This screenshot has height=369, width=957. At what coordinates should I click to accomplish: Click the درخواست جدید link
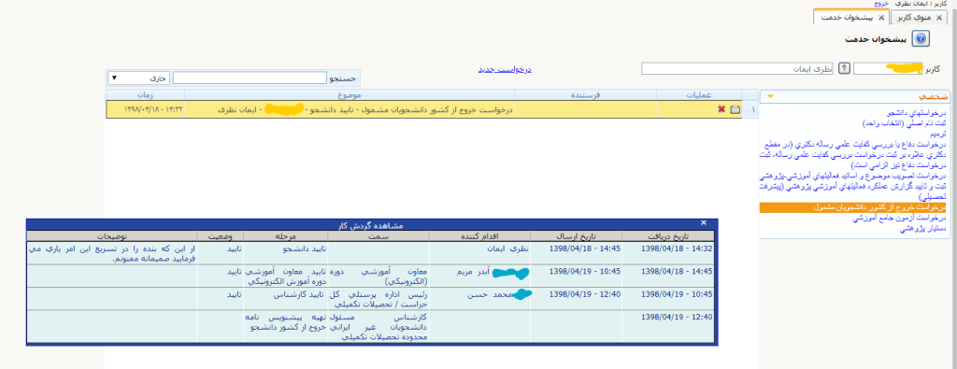tap(505, 69)
